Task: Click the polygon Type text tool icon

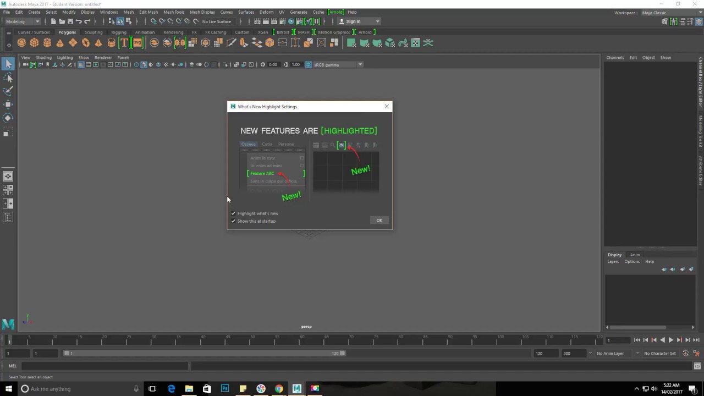Action: tap(124, 43)
